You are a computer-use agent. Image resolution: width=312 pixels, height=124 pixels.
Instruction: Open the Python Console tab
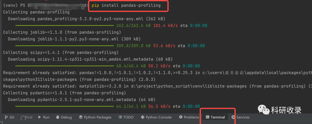pos(156,117)
